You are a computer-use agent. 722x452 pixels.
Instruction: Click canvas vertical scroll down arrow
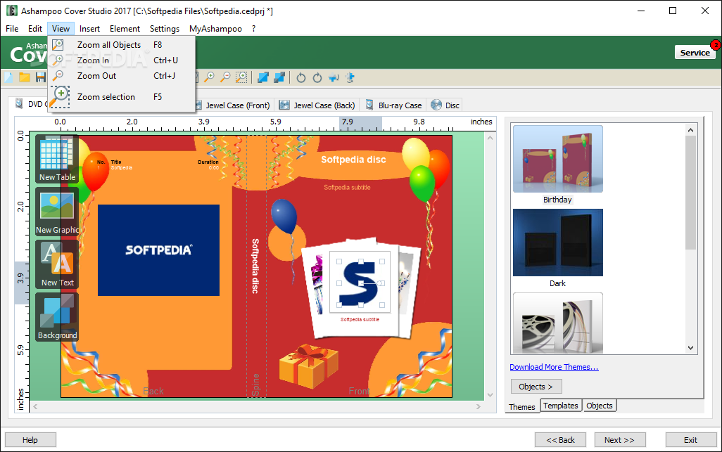click(x=490, y=394)
